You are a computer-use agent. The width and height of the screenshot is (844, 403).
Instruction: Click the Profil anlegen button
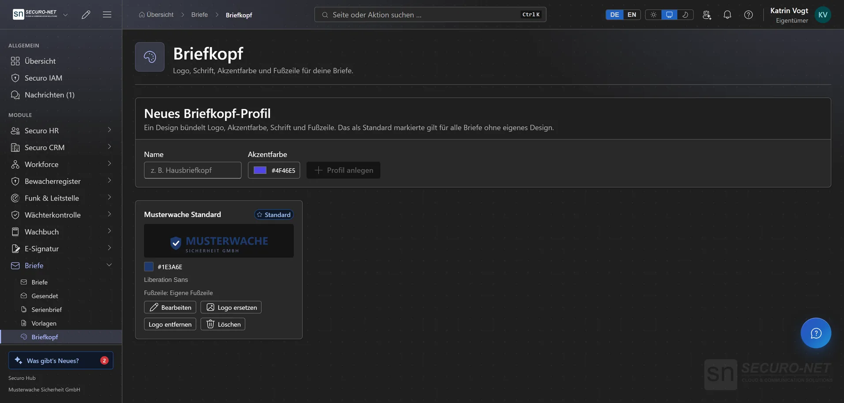[343, 170]
